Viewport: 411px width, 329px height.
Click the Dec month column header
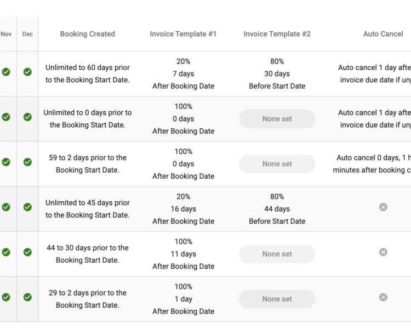[27, 34]
